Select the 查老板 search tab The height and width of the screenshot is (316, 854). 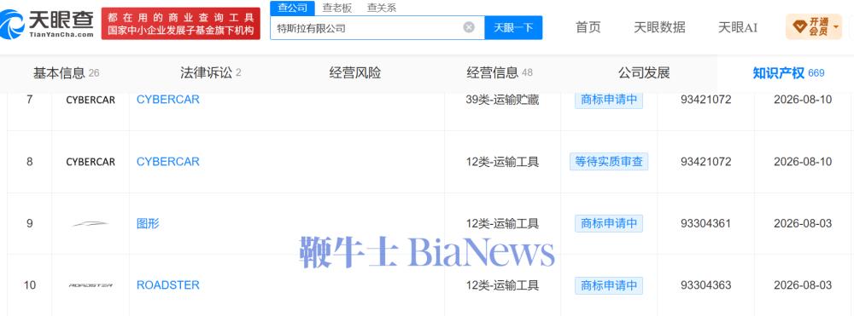337,8
